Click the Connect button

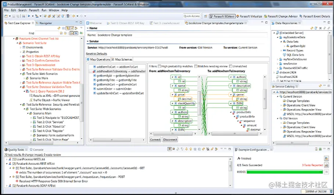155,139
